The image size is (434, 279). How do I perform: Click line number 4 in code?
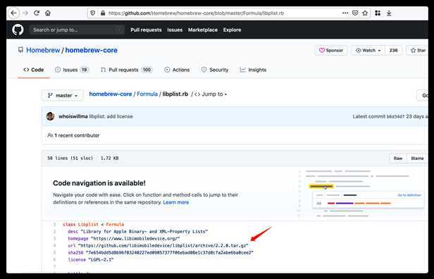tap(54, 245)
